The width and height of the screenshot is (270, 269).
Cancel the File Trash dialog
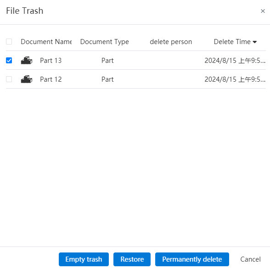pyautogui.click(x=250, y=259)
